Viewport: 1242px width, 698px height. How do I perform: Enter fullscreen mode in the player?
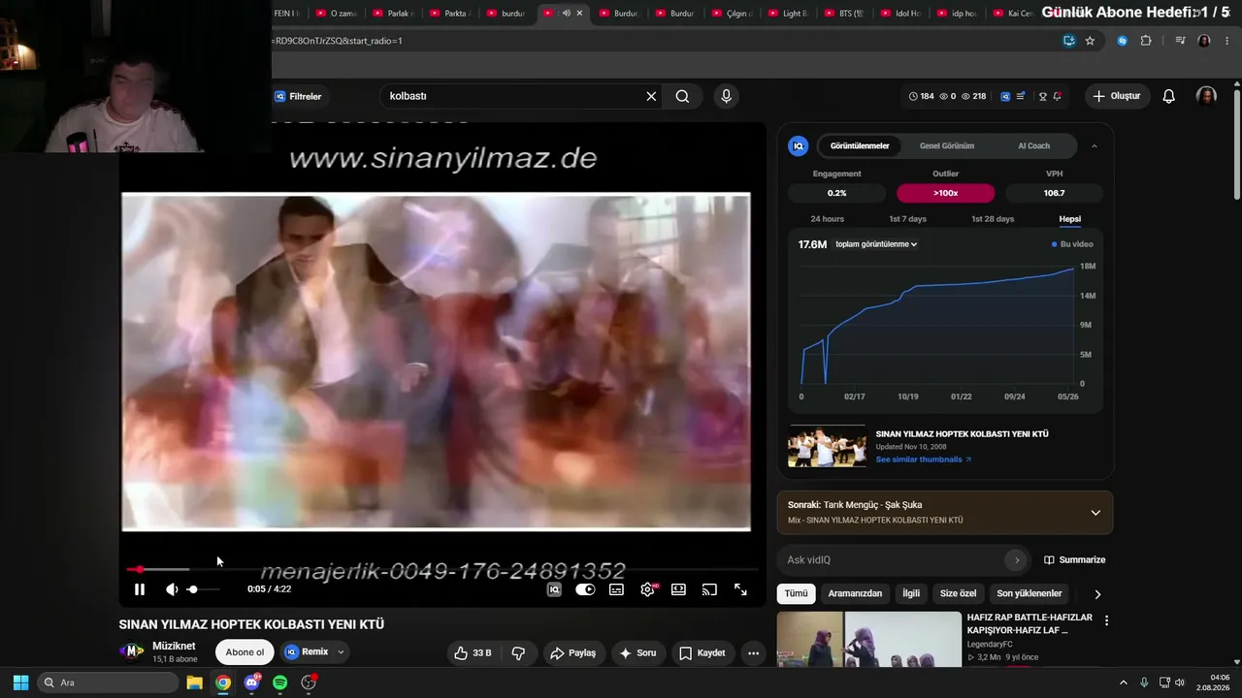pyautogui.click(x=740, y=589)
